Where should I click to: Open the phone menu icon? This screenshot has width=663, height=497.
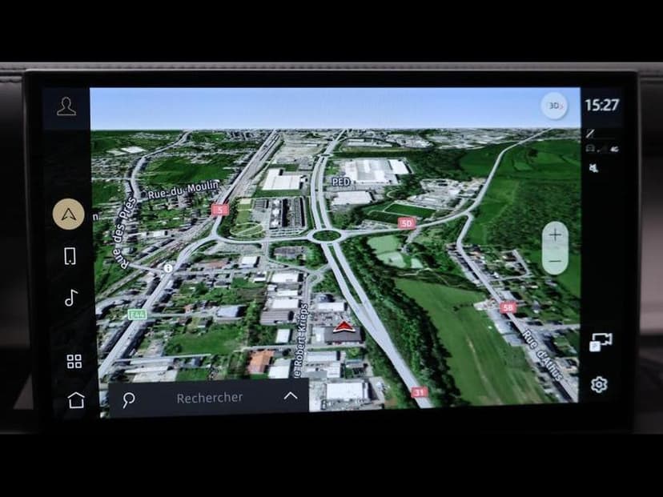[70, 256]
